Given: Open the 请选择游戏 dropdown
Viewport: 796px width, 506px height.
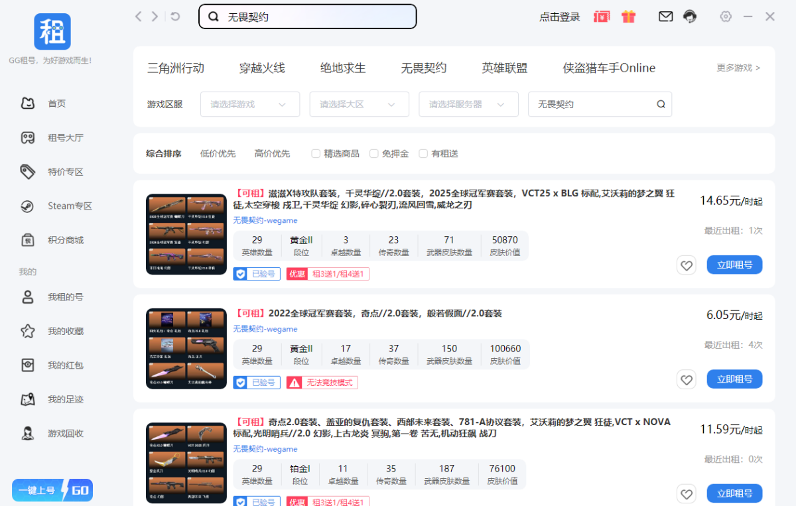Looking at the screenshot, I should (250, 104).
